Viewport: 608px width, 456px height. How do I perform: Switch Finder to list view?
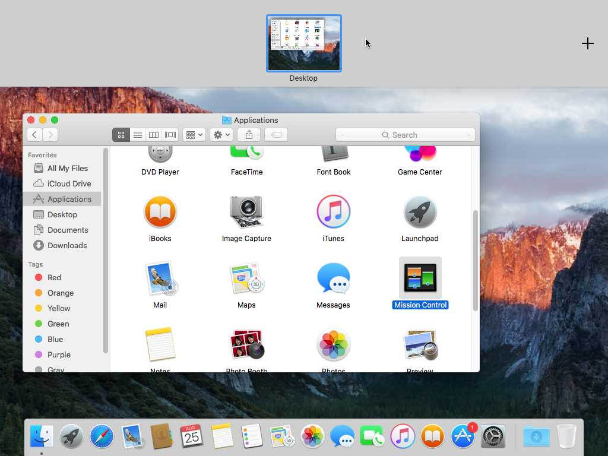tap(138, 135)
